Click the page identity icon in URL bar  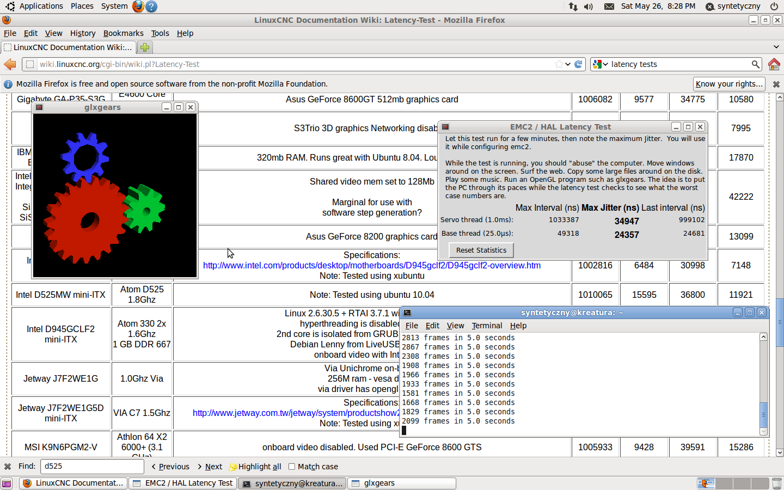click(30, 64)
